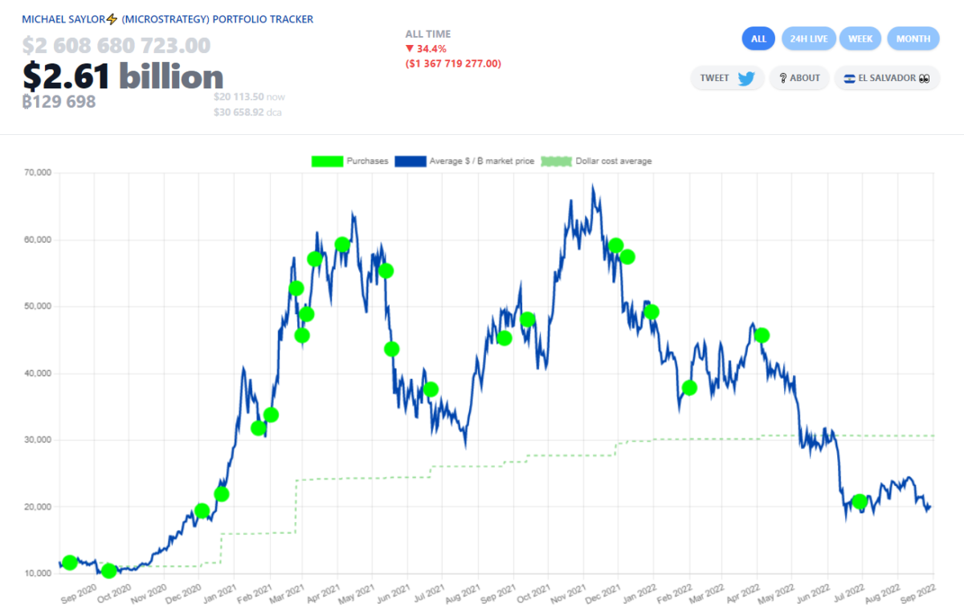This screenshot has width=964, height=612.
Task: Select the ALL time range tab
Action: (x=758, y=38)
